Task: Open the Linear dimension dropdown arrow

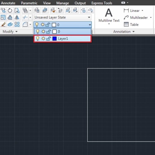Action: [x=142, y=11]
